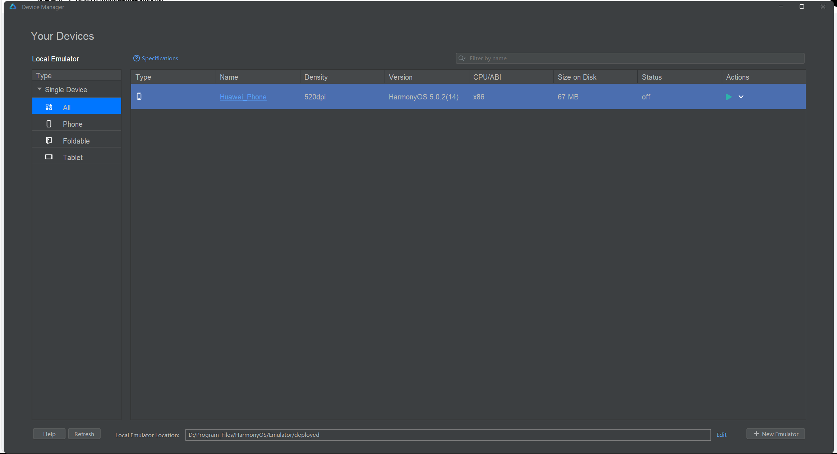
Task: Click the Local Emulator heading
Action: (x=55, y=59)
